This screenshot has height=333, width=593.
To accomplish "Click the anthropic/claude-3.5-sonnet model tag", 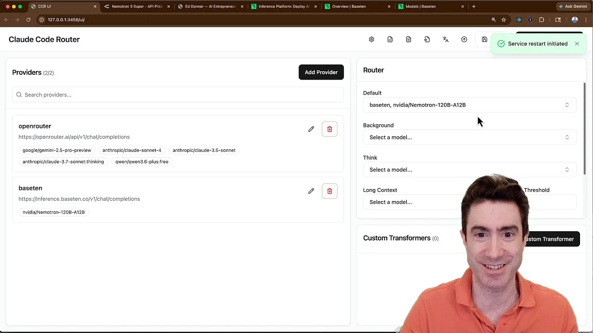I will coord(204,150).
